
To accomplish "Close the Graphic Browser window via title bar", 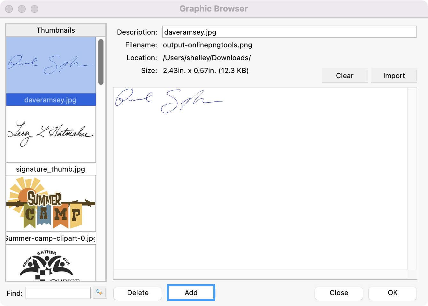I will click(9, 9).
